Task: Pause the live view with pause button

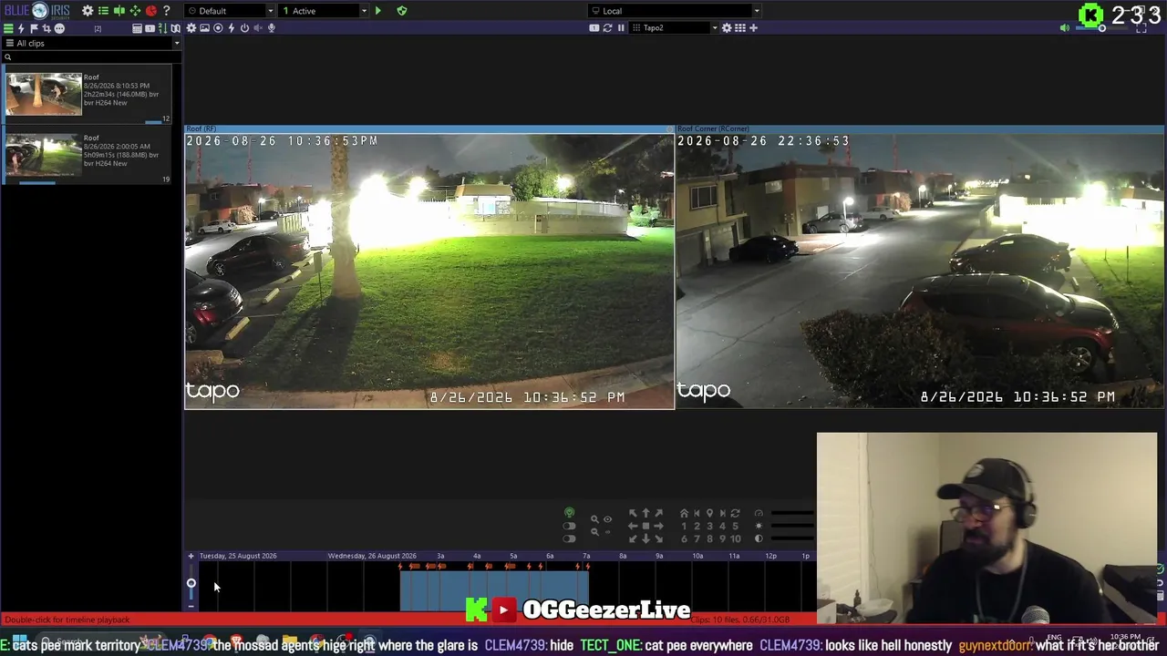Action: [621, 28]
